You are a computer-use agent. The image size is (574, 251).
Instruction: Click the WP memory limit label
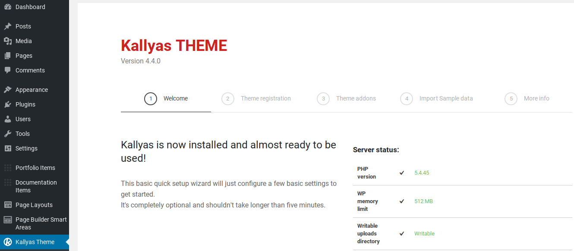pos(368,201)
